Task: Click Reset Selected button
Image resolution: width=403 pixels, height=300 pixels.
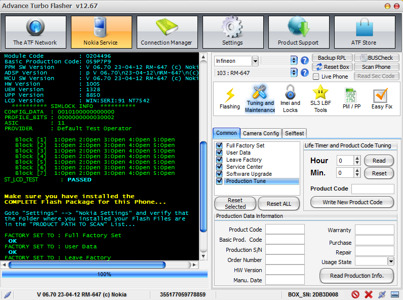Action: (x=235, y=204)
